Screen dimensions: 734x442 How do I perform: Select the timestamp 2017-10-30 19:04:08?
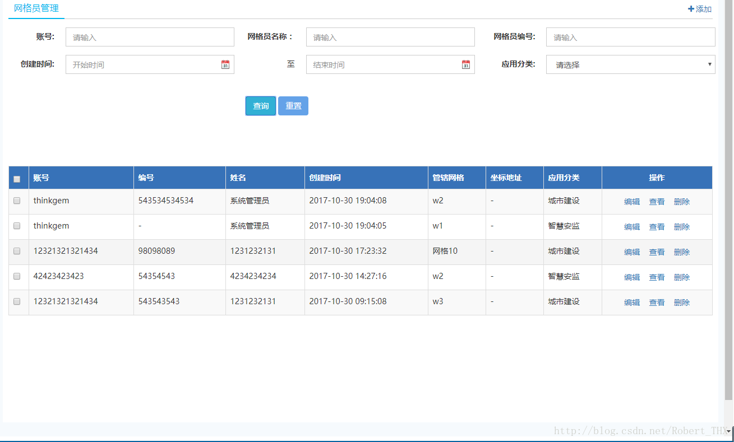tap(348, 201)
